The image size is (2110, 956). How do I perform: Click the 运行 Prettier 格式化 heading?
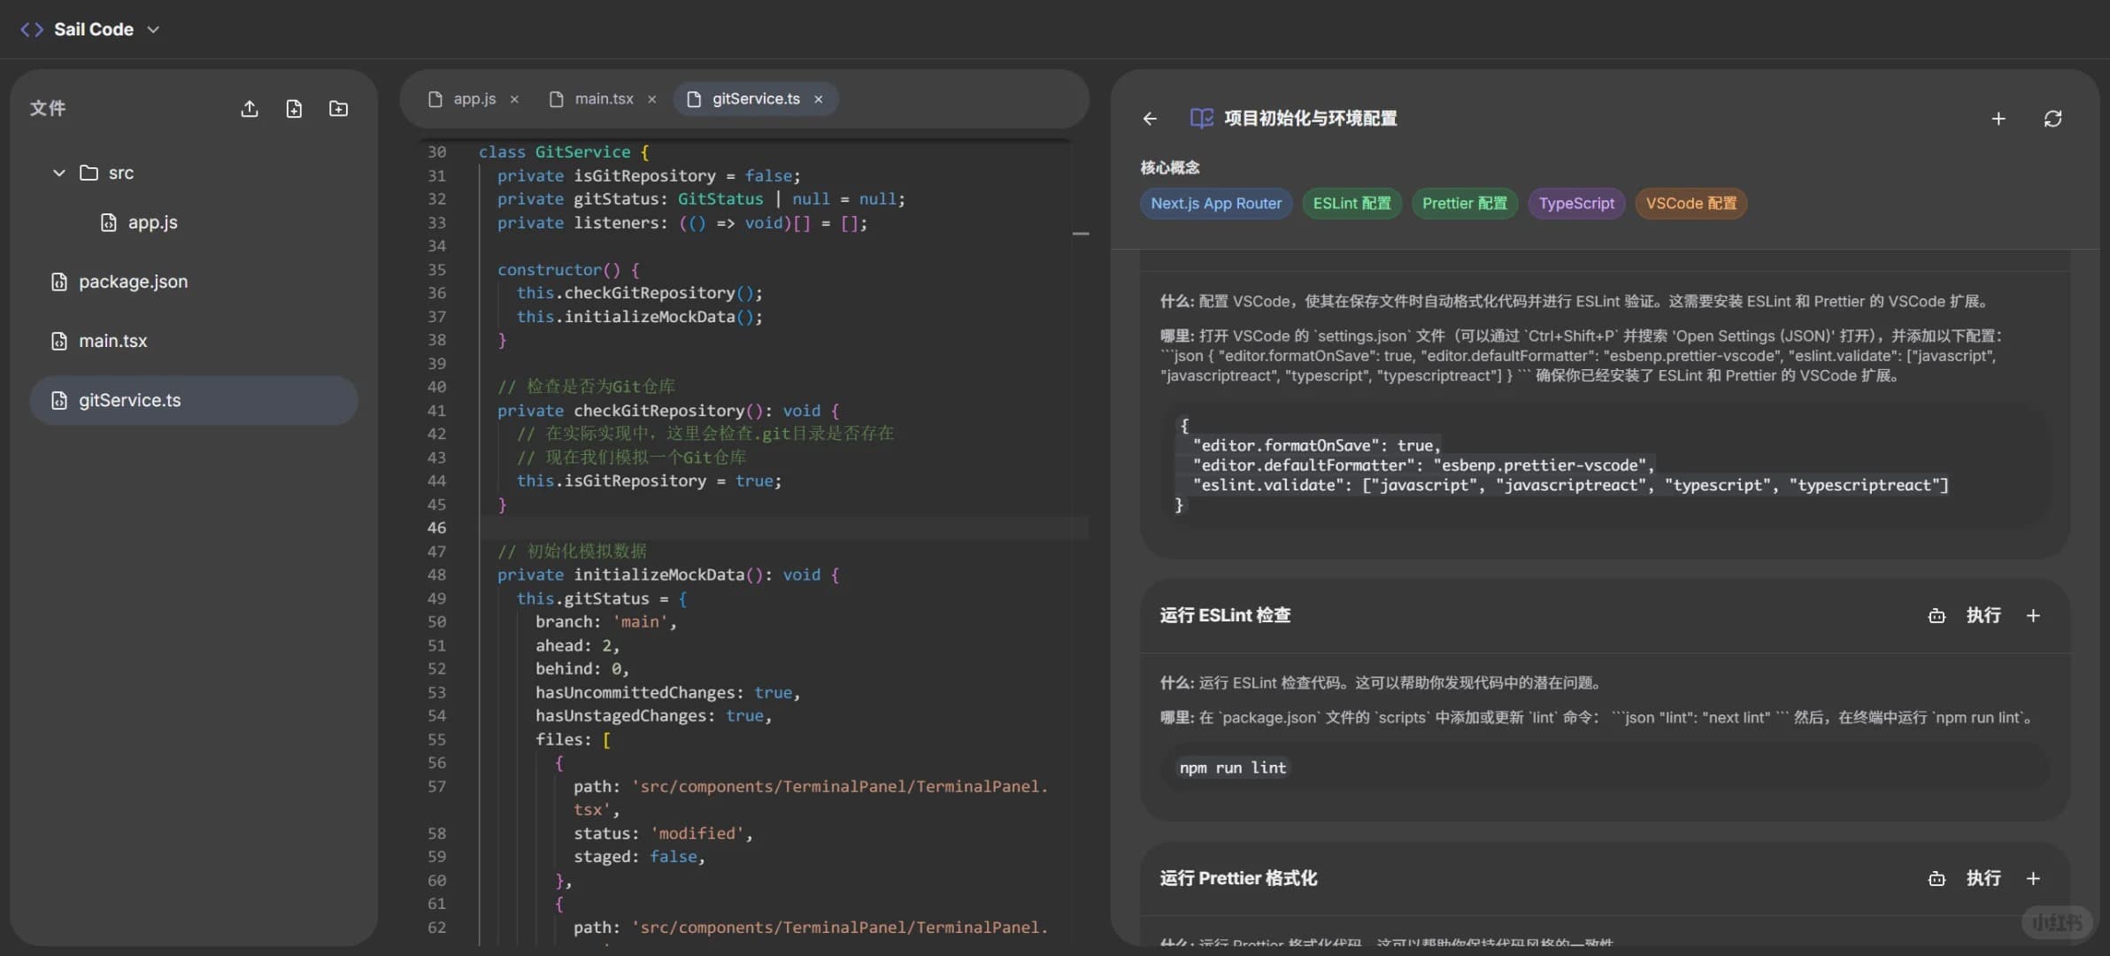(1238, 878)
